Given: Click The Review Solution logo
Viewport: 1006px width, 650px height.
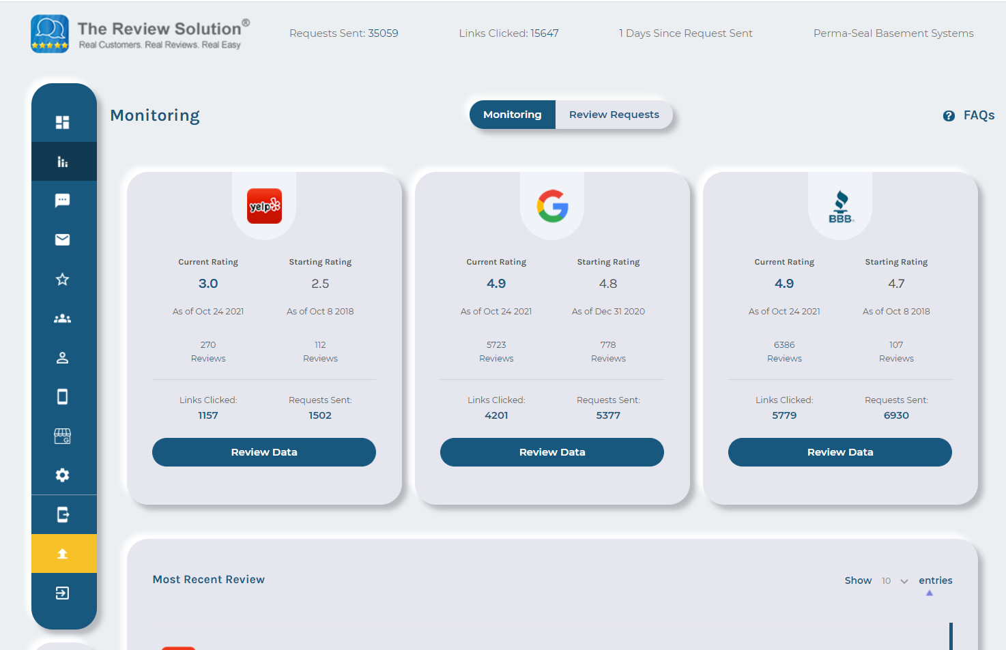Looking at the screenshot, I should coord(141,34).
